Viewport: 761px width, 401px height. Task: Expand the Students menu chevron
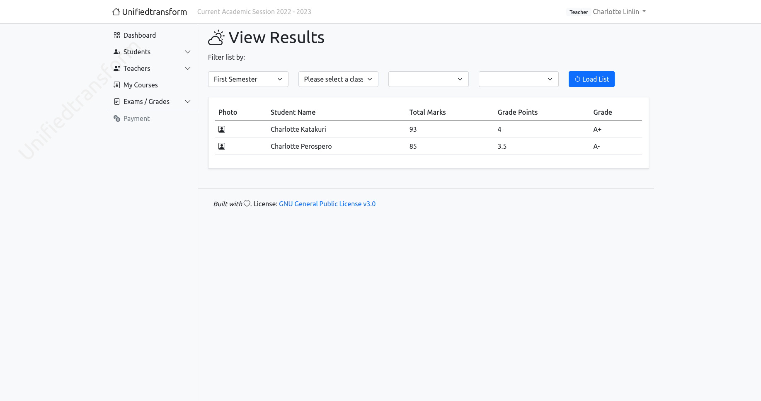click(x=187, y=52)
